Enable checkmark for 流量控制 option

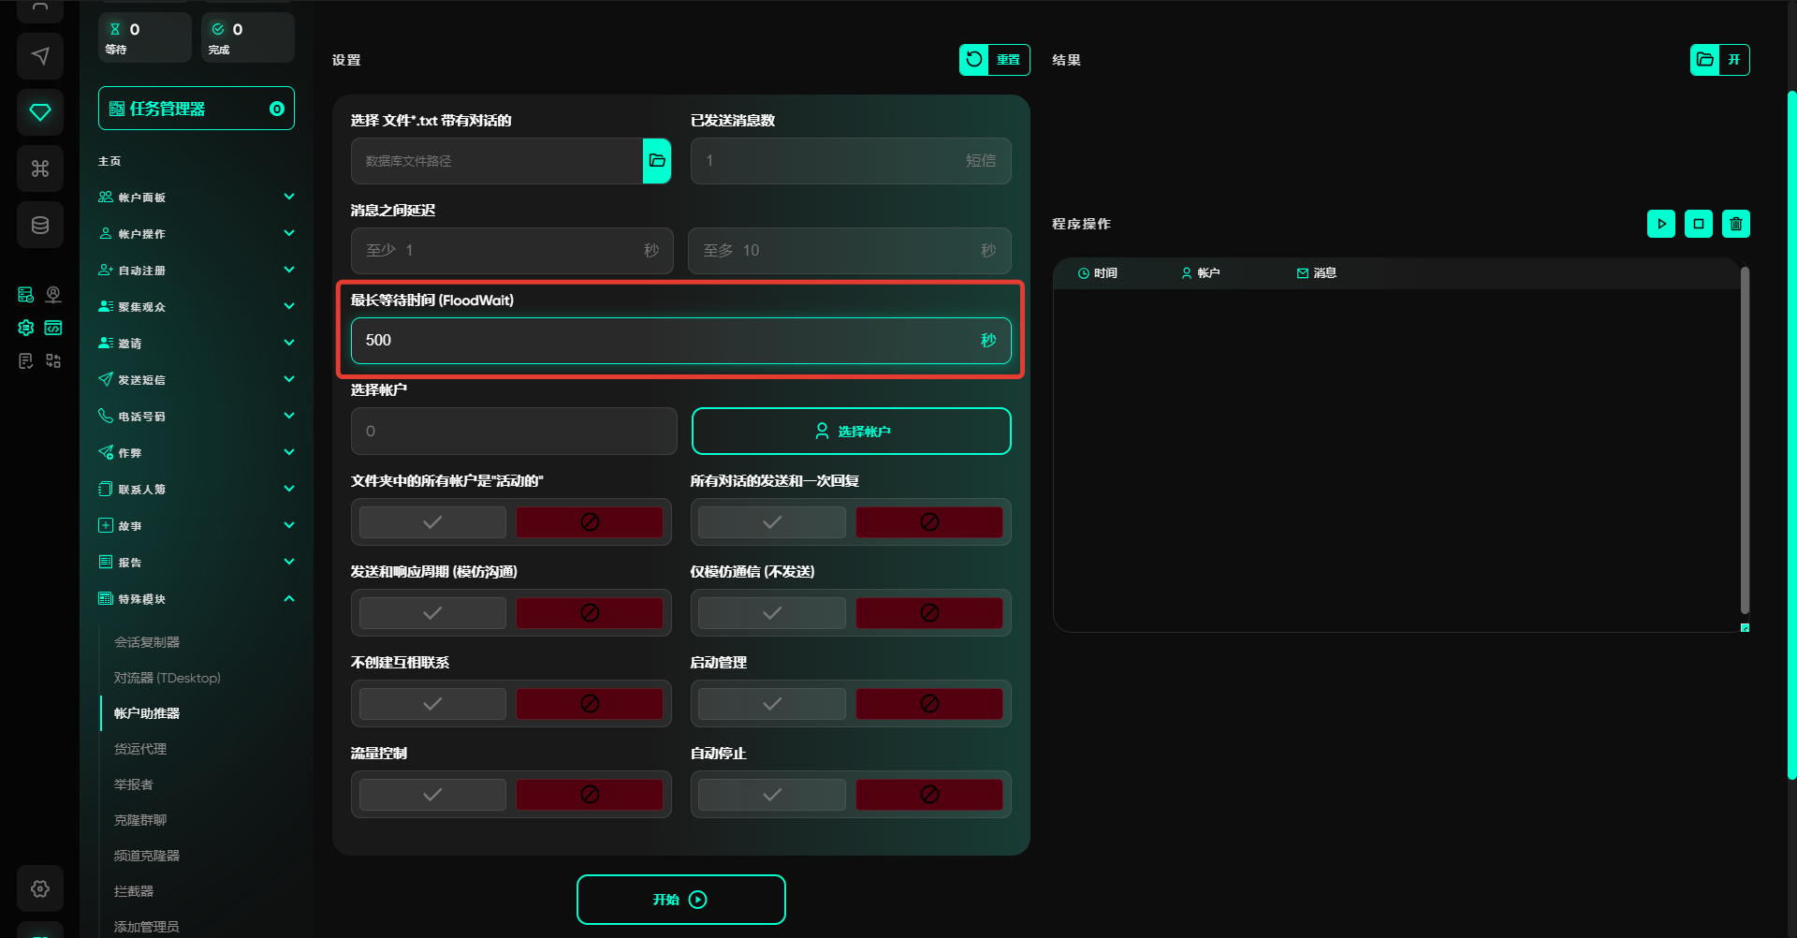pyautogui.click(x=432, y=795)
